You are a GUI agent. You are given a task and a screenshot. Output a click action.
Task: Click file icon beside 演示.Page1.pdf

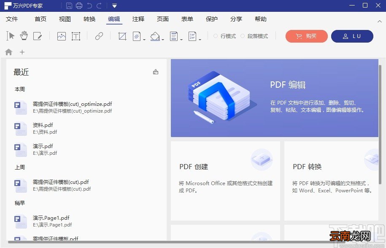tap(20, 221)
